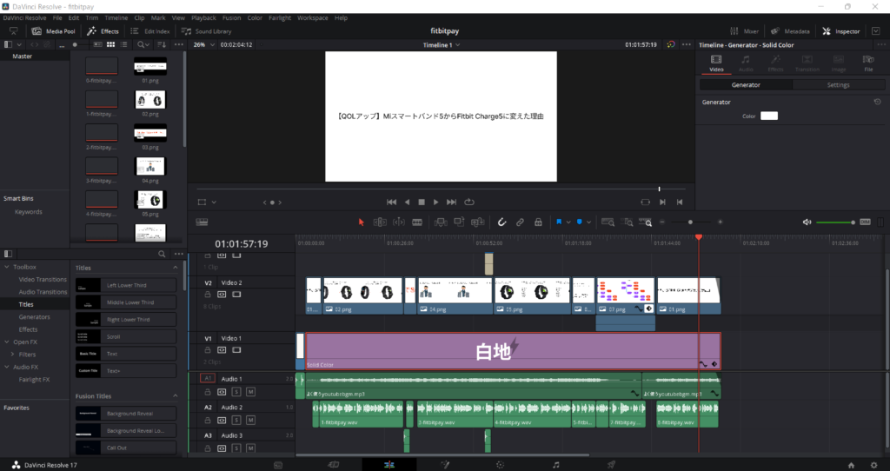Switch to the Settings tab in Inspector
Viewport: 890px width, 471px height.
click(x=838, y=85)
